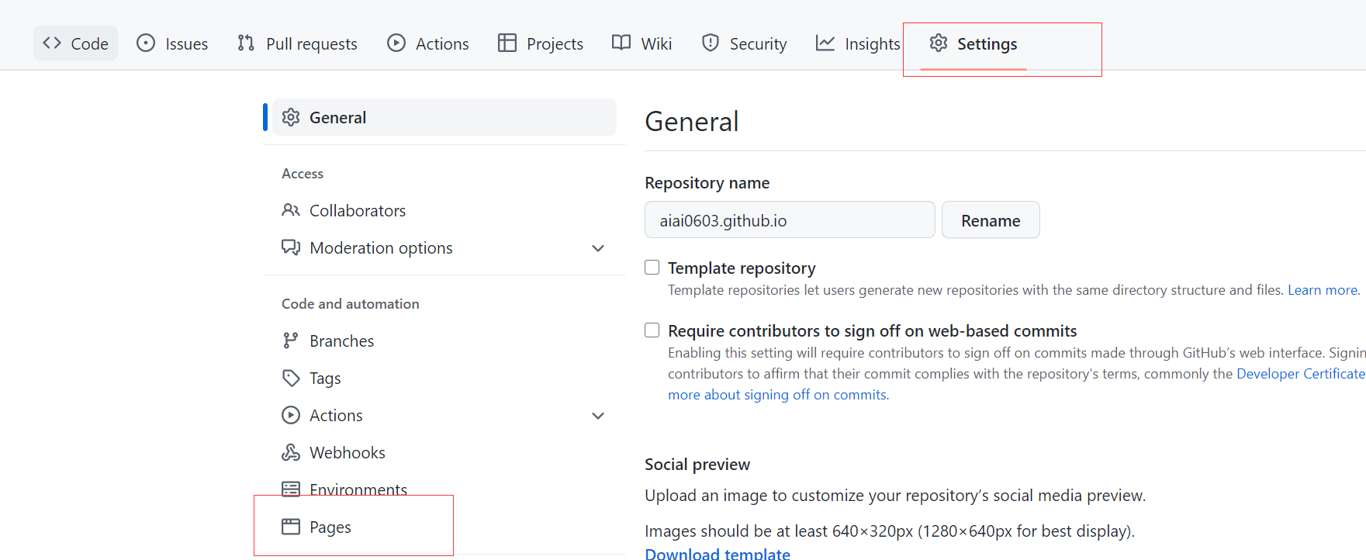Open Pages settings in the sidebar
Viewport: 1366px width, 560px height.
[330, 527]
